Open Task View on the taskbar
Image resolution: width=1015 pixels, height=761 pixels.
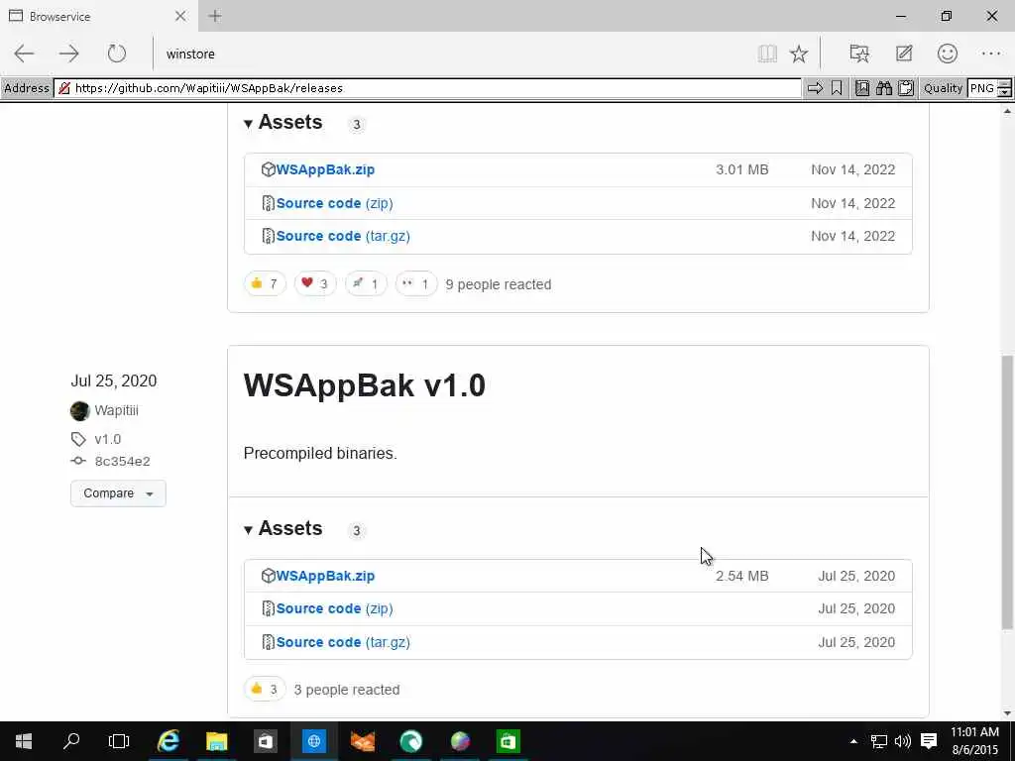click(x=119, y=741)
